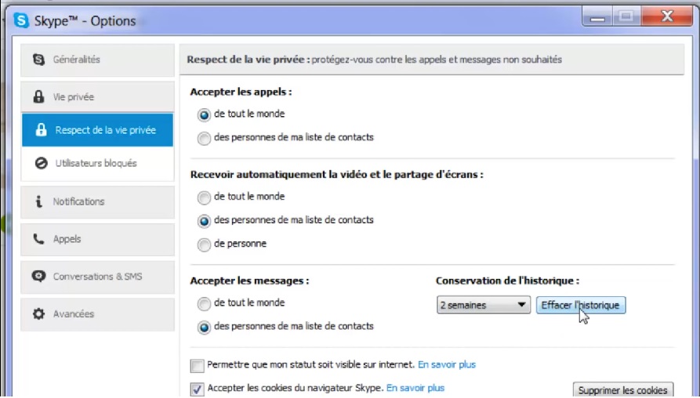Open Utilisateurs bloqués sub-item
This screenshot has height=398, width=700.
click(x=97, y=163)
